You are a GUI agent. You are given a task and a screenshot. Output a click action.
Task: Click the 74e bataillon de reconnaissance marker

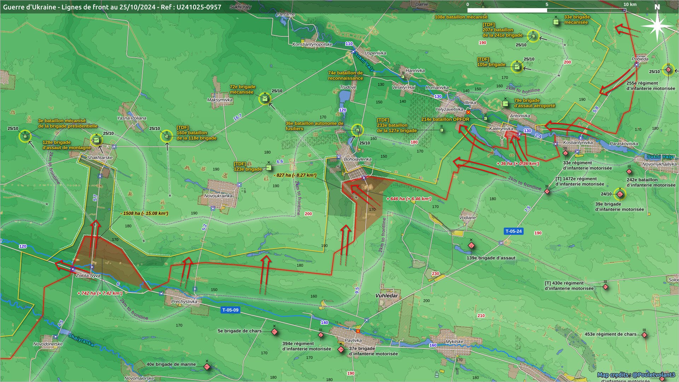tap(402, 76)
